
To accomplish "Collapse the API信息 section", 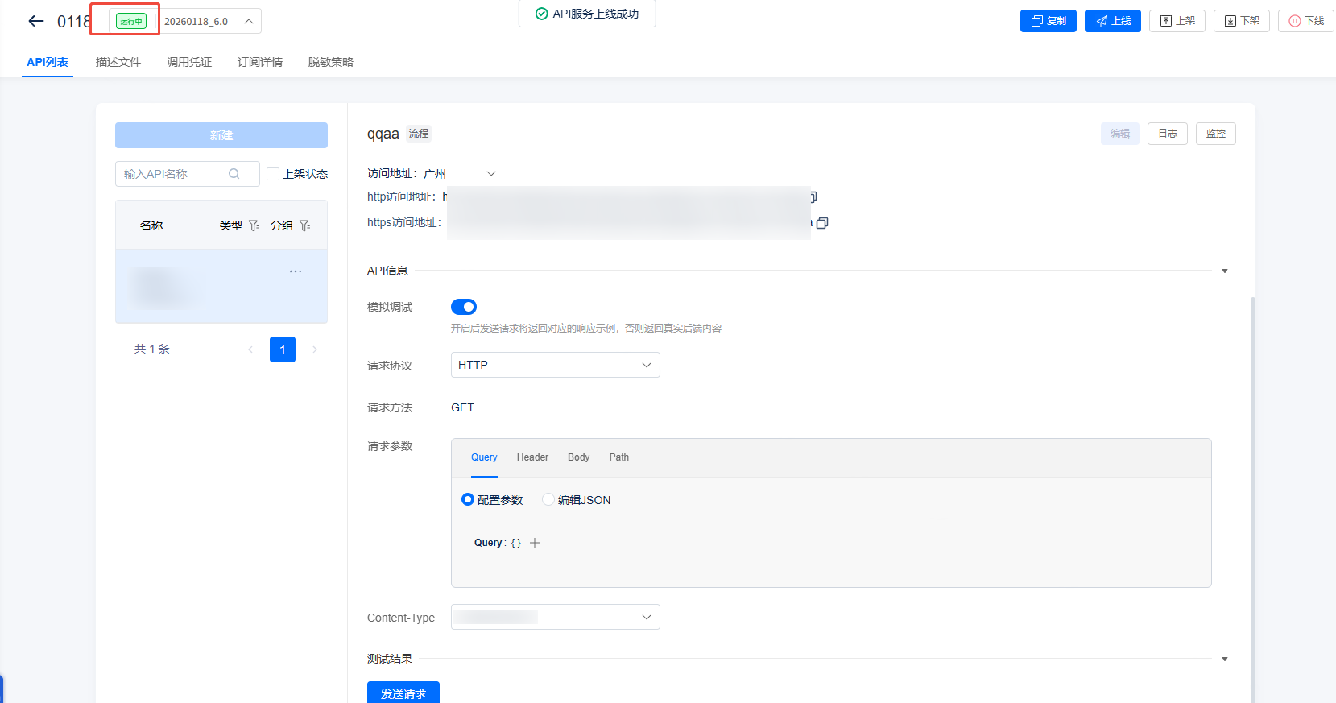I will [x=1225, y=271].
